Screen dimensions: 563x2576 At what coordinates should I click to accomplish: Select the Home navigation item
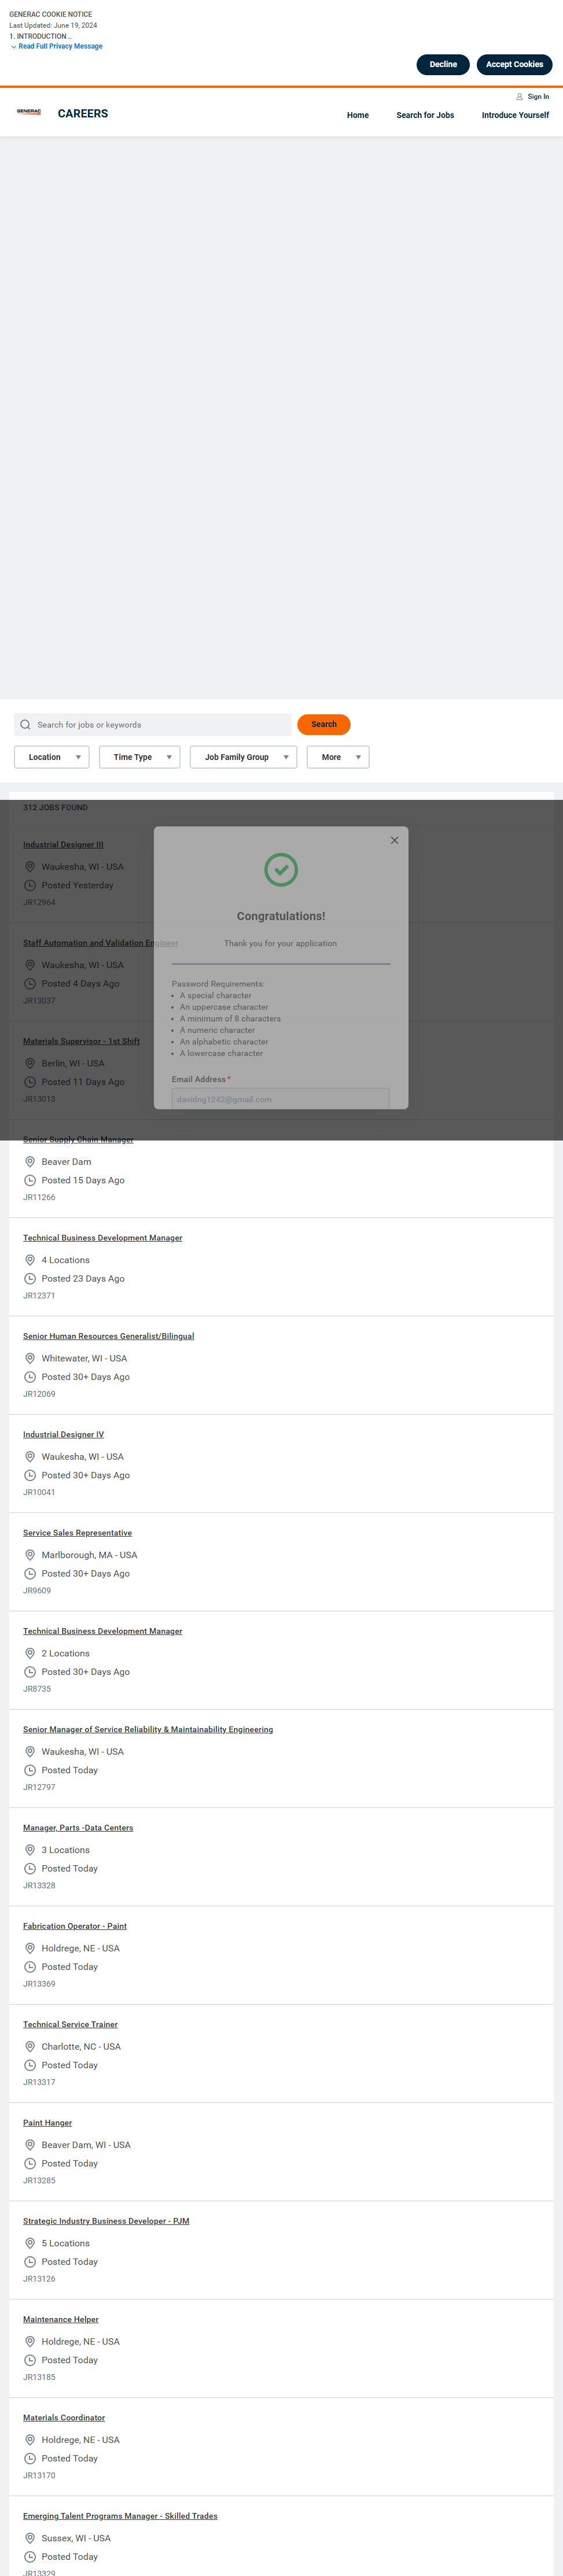pyautogui.click(x=358, y=115)
